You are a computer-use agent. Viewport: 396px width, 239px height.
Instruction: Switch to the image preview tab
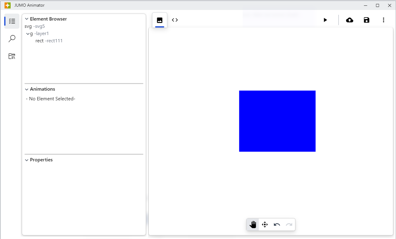(x=160, y=20)
